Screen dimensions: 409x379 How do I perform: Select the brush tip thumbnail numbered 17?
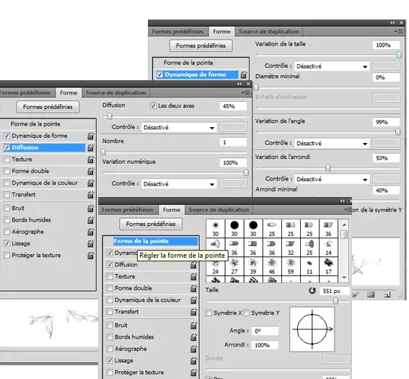tap(328, 266)
